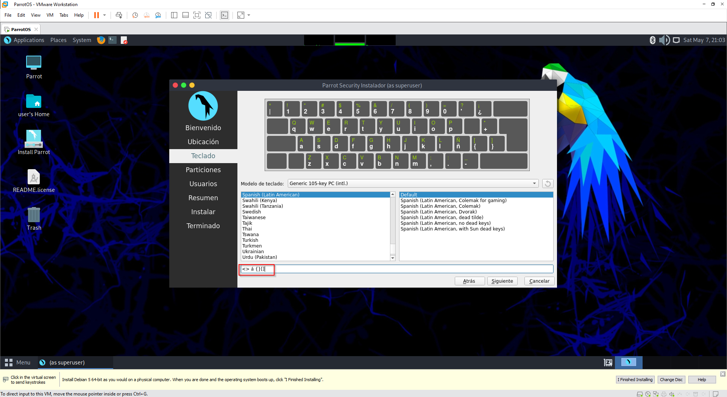Click the VMware bar Help button
This screenshot has height=397, width=727.
(702, 380)
